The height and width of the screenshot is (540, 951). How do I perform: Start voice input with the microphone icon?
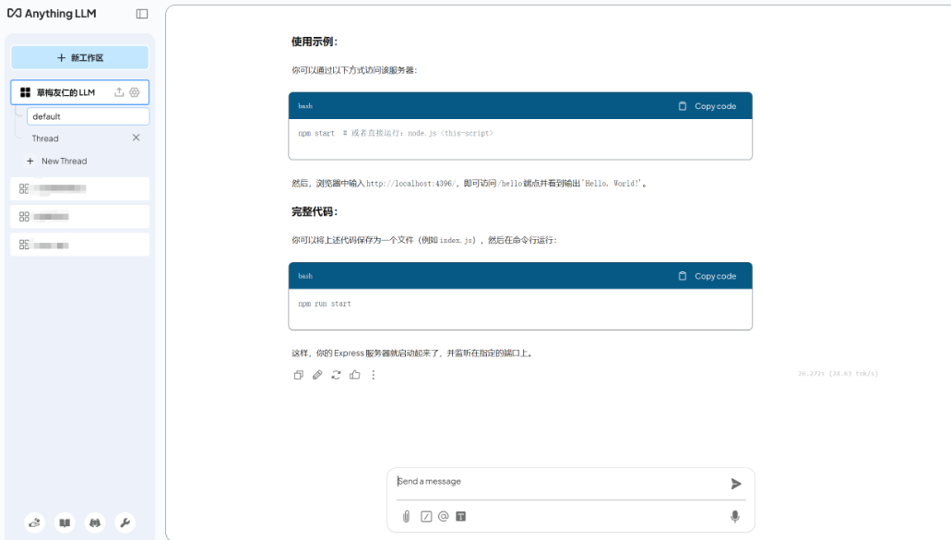click(735, 516)
